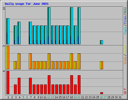Image resolution: width=128 pixels, height=100 pixels.
Task: Click the "Pages" legend label
Action: click(x=125, y=30)
